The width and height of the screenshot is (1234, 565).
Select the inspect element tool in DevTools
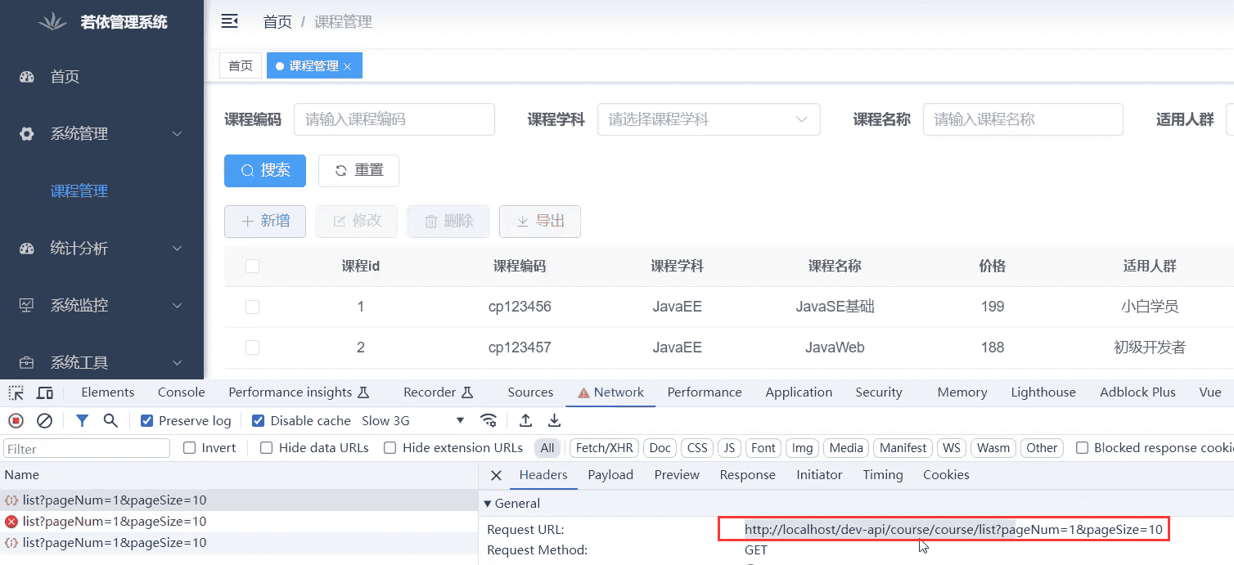[15, 392]
